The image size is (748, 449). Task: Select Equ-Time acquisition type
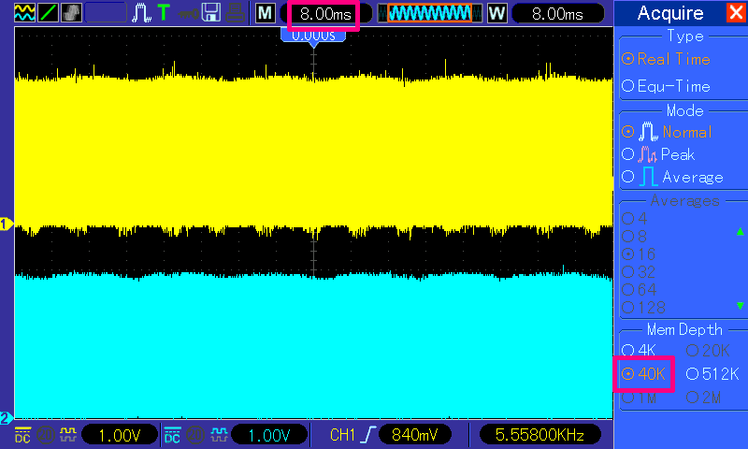click(667, 86)
